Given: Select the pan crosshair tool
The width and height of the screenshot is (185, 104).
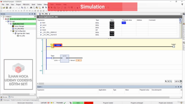Looking at the screenshot, I should [168, 81].
